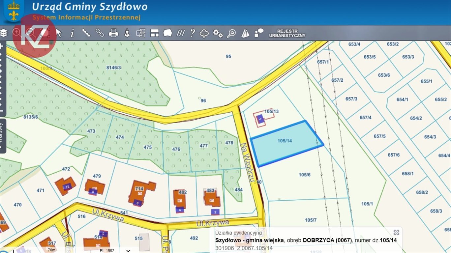Click parcel label 478
This screenshot has width=451, height=253.
(x=229, y=143)
